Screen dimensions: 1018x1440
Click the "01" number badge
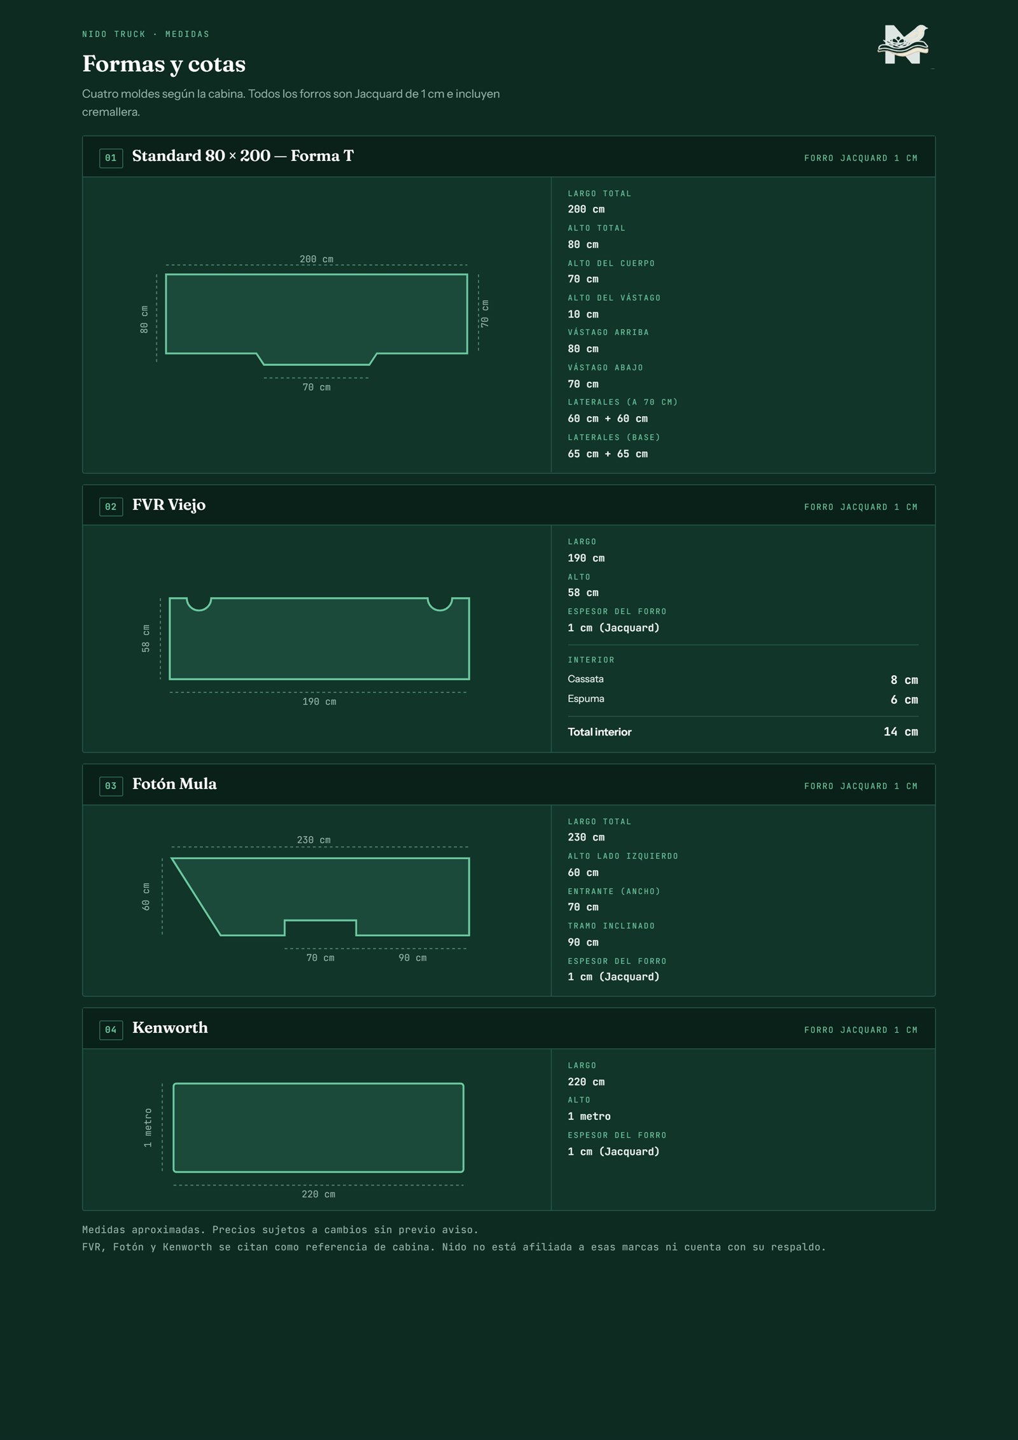tap(111, 158)
